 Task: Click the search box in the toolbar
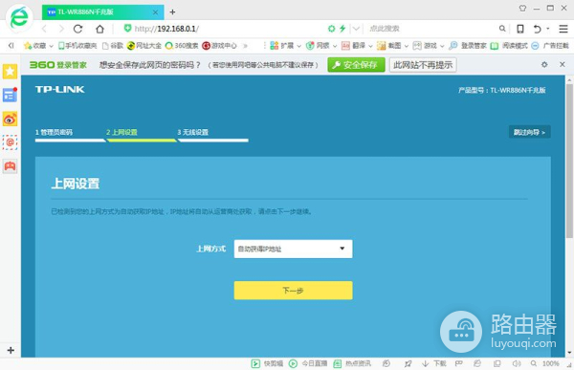[x=432, y=29]
